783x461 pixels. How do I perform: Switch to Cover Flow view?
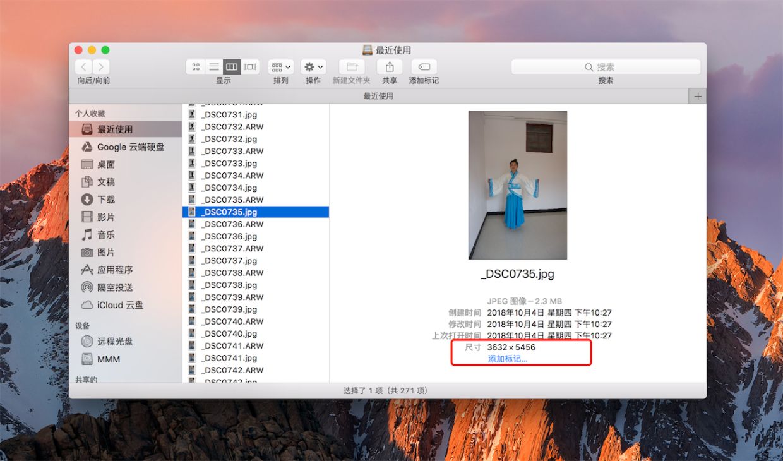(250, 67)
